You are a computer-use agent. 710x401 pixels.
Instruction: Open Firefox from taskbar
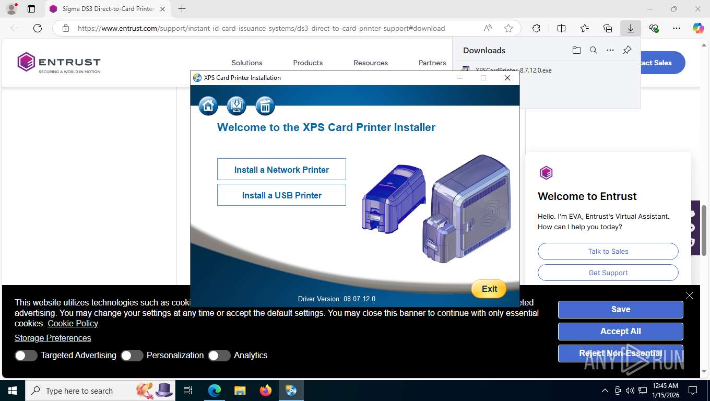click(266, 391)
